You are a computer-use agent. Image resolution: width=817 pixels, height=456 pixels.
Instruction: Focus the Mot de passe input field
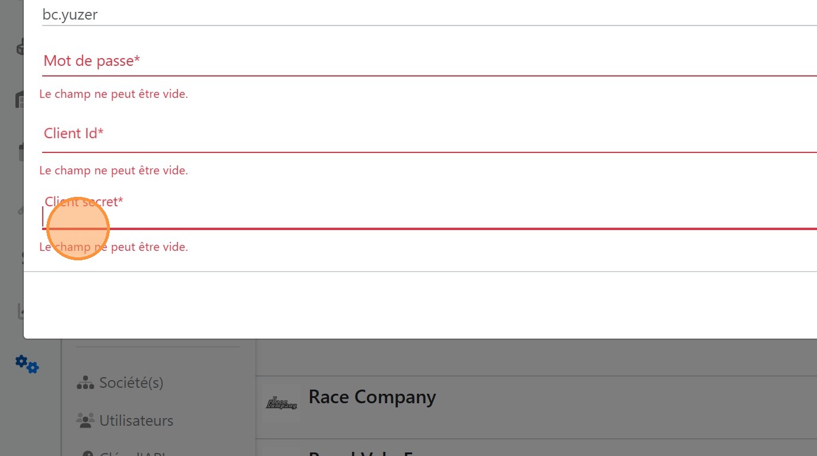click(x=416, y=62)
